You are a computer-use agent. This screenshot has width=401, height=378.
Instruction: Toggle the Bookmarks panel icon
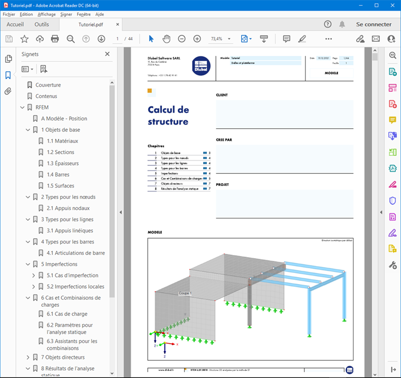click(x=8, y=75)
